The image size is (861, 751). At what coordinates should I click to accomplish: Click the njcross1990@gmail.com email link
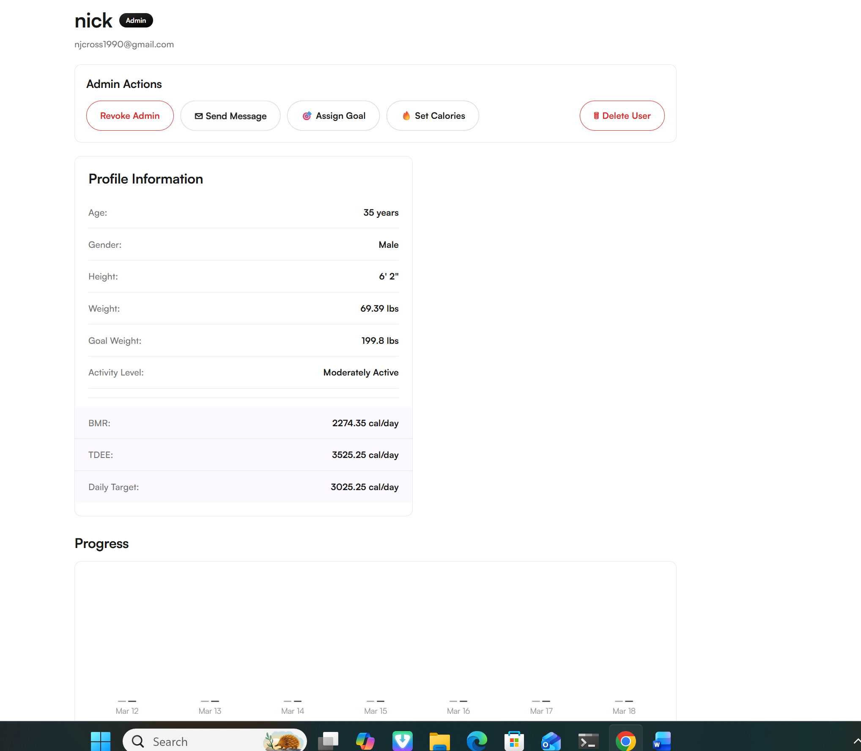pyautogui.click(x=124, y=44)
